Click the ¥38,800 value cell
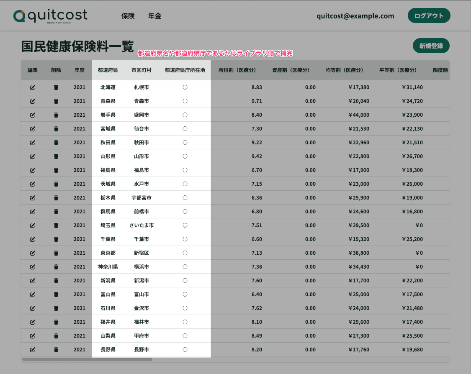 click(x=359, y=253)
